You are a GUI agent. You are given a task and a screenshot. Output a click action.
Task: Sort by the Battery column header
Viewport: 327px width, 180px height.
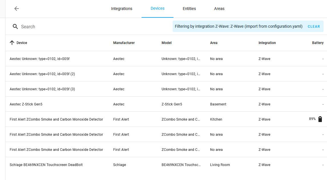[318, 43]
